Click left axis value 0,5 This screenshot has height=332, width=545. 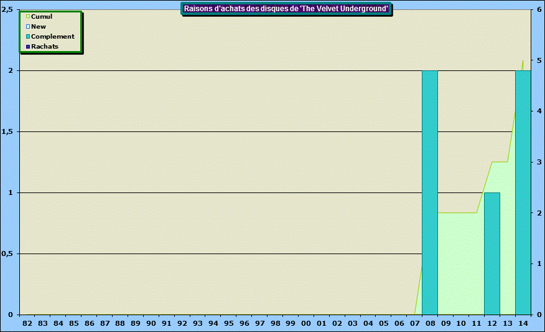(7, 254)
